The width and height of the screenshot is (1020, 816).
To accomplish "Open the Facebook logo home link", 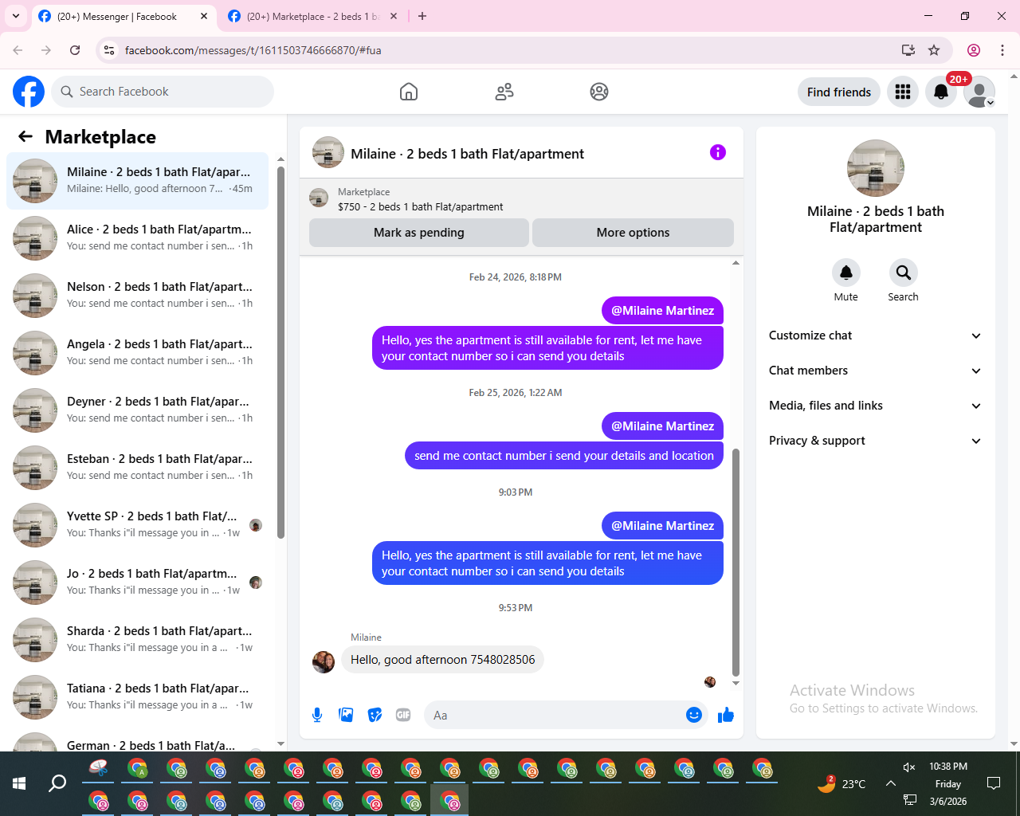I will [x=29, y=92].
